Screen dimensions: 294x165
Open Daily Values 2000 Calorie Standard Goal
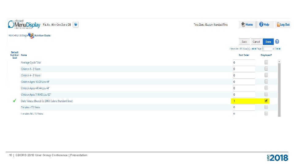pos(47,101)
